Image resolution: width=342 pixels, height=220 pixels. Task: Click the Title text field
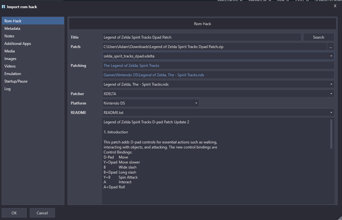point(202,37)
